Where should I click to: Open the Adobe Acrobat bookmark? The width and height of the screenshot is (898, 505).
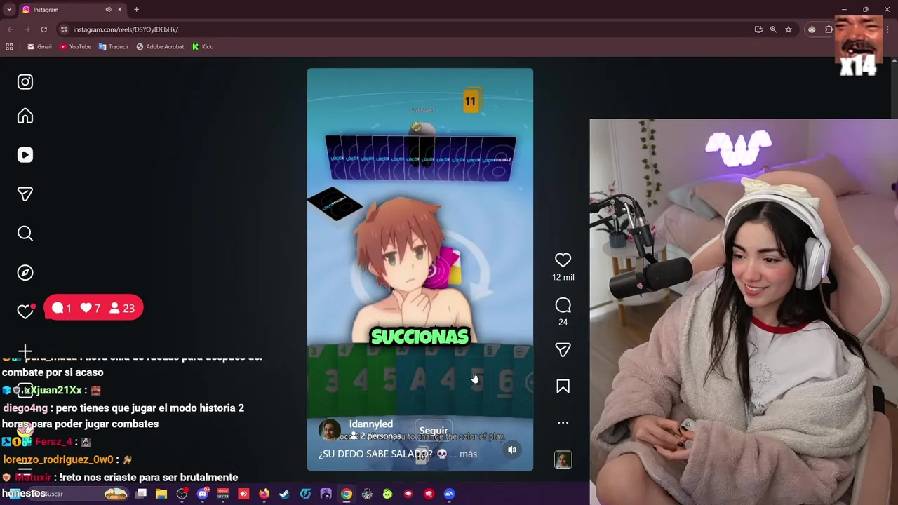tap(160, 47)
